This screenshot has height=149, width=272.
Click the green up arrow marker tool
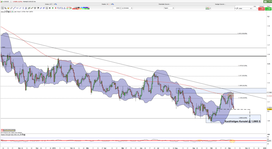click(x=52, y=8)
